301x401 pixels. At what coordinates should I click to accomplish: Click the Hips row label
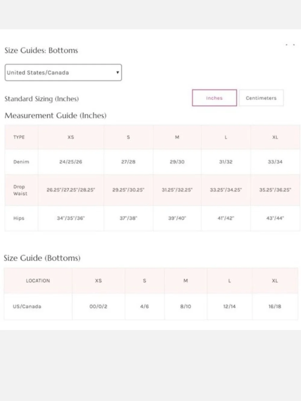tap(19, 218)
